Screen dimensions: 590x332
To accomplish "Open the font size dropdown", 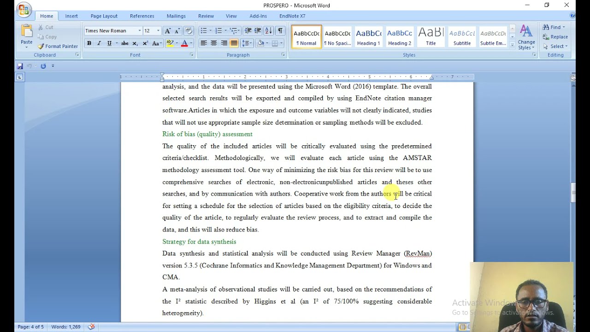I will (x=158, y=31).
